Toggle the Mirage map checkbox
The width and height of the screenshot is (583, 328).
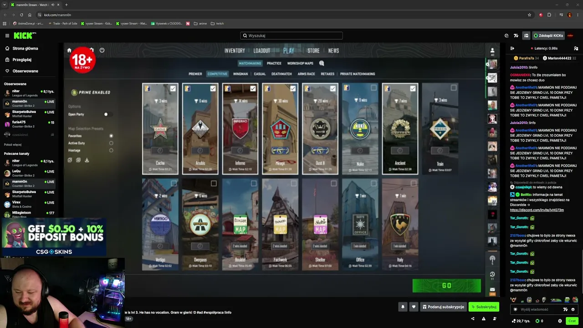[x=293, y=88]
